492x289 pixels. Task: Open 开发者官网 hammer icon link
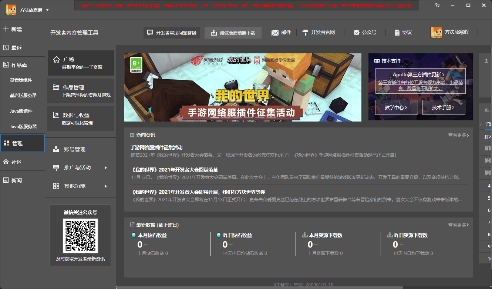pos(305,33)
